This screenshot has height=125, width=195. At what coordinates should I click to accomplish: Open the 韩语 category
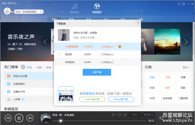click(x=168, y=88)
